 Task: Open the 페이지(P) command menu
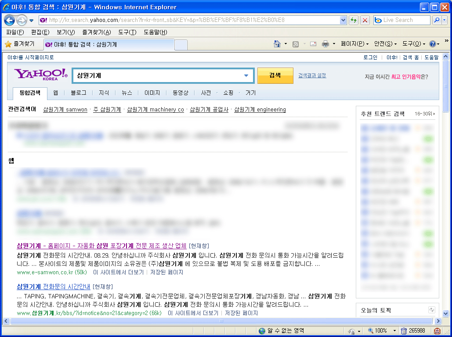pos(354,44)
